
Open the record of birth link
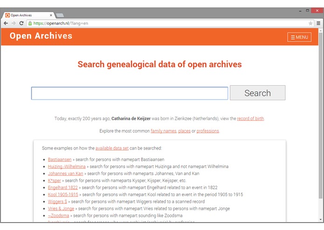[250, 118]
